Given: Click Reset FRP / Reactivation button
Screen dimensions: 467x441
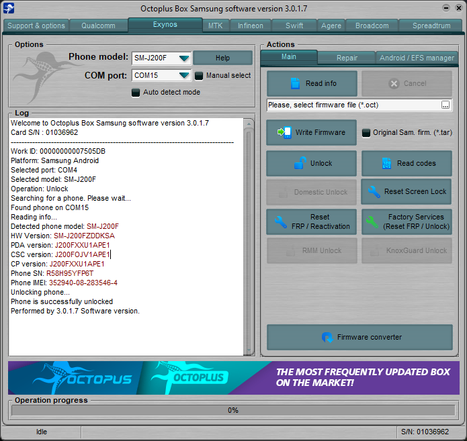Looking at the screenshot, I should point(311,222).
